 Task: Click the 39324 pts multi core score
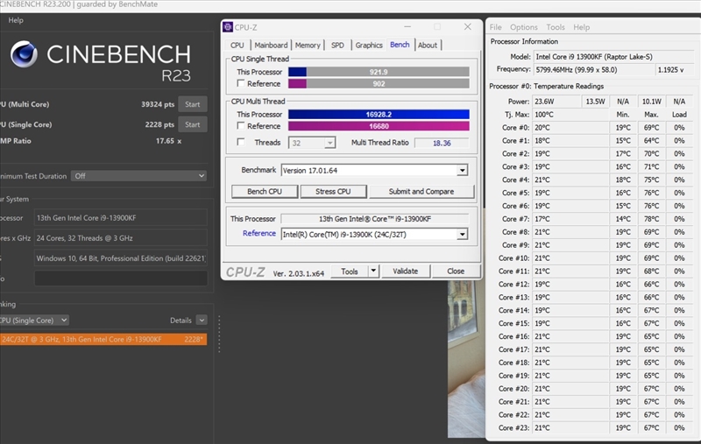point(158,104)
